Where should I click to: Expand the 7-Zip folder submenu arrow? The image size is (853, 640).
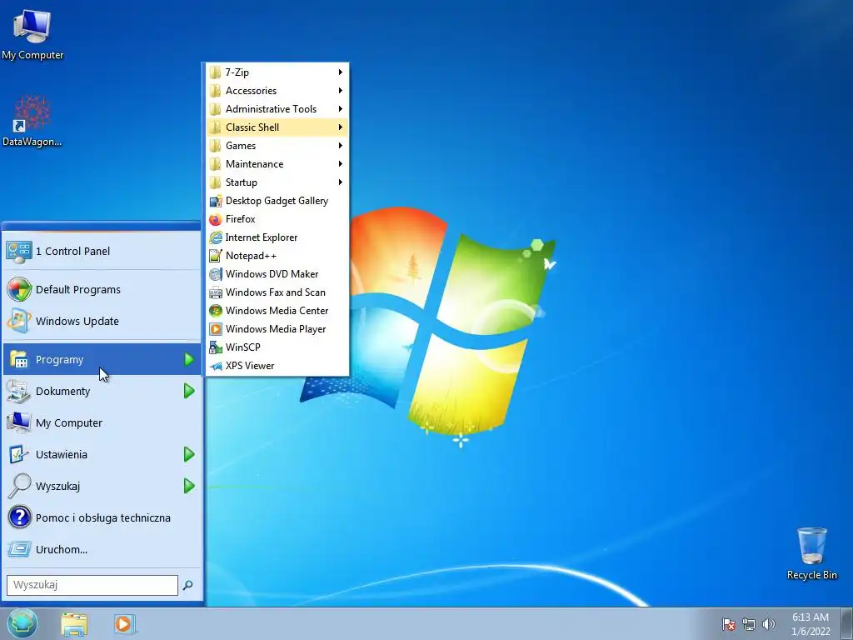[340, 72]
